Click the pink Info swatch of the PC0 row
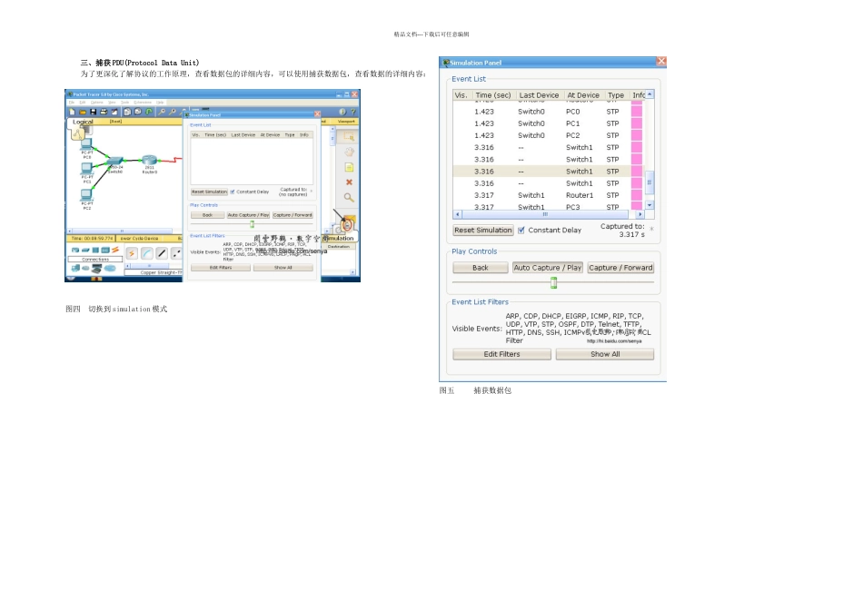This screenshot has height=610, width=863. [x=637, y=112]
